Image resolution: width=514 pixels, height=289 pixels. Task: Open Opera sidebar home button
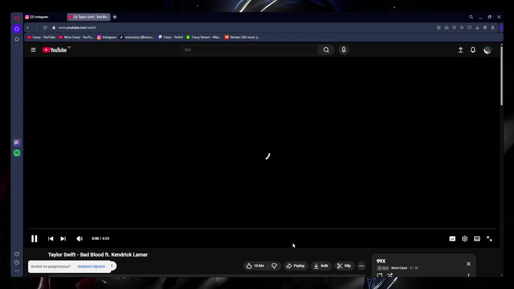click(x=16, y=28)
